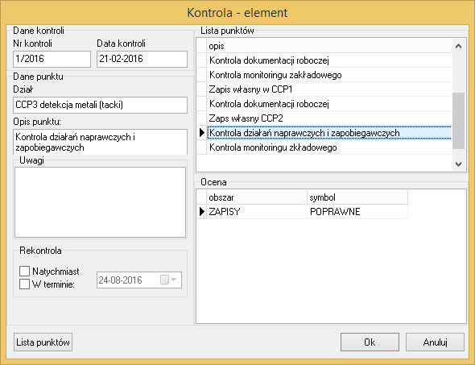This screenshot has width=475, height=365.
Task: Select row Kontrola monitoringu zakładowego
Action: (x=329, y=75)
